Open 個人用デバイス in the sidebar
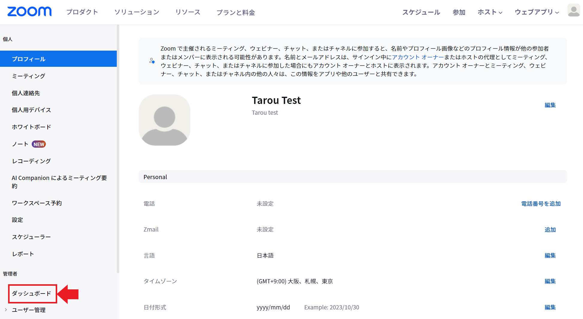Image resolution: width=583 pixels, height=319 pixels. 31,110
